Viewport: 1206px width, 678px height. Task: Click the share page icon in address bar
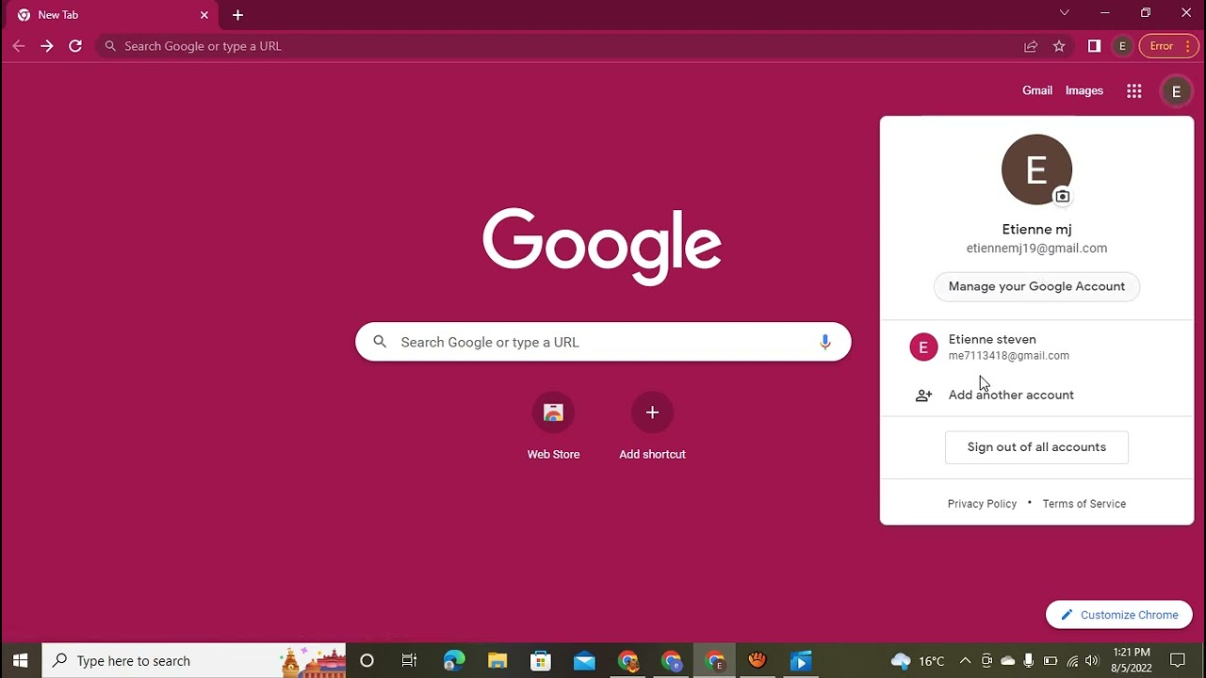pyautogui.click(x=1031, y=46)
